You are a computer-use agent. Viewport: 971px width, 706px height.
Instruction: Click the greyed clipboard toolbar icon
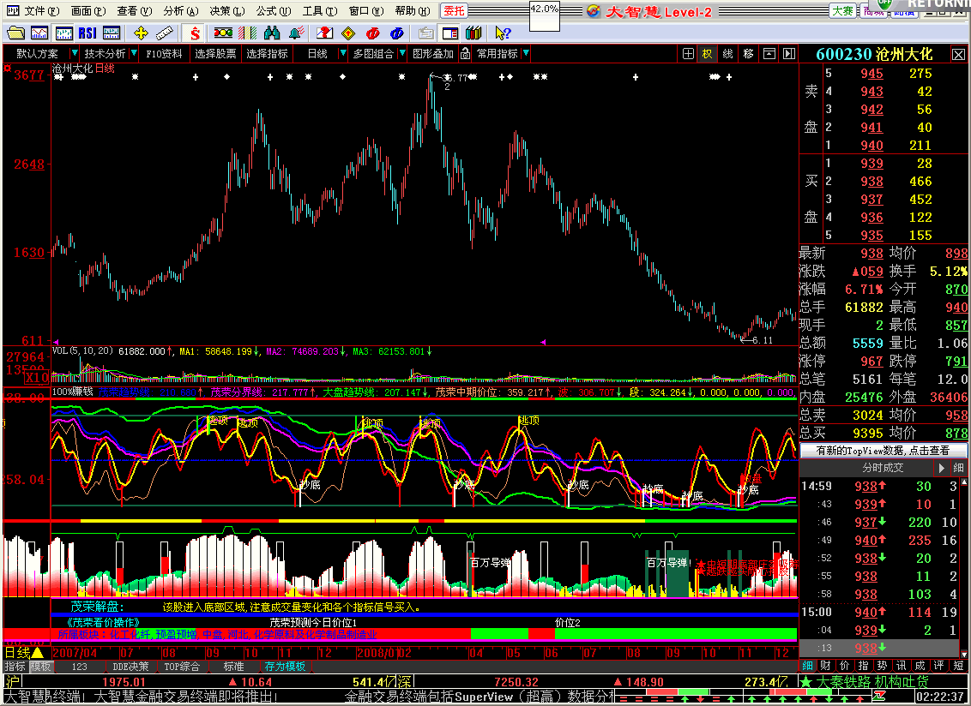pyautogui.click(x=425, y=33)
